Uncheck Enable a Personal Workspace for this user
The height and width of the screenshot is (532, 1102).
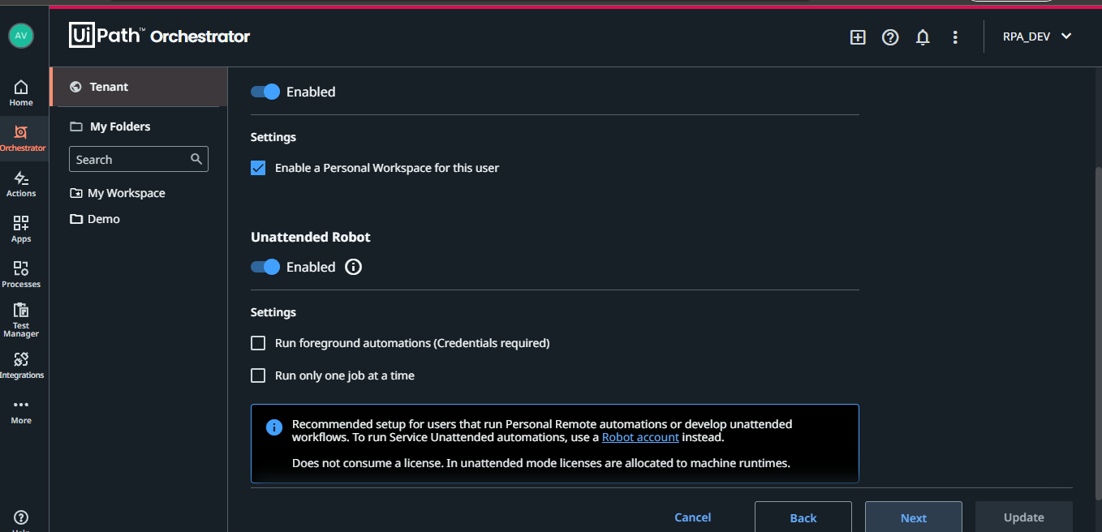pyautogui.click(x=258, y=168)
